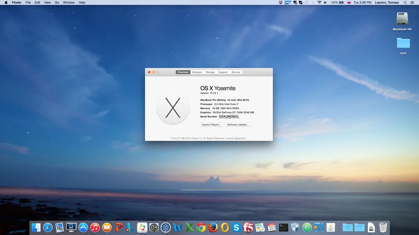Open the SAP menu bar icon
Screen dimensions: 419x235
click(288, 2)
